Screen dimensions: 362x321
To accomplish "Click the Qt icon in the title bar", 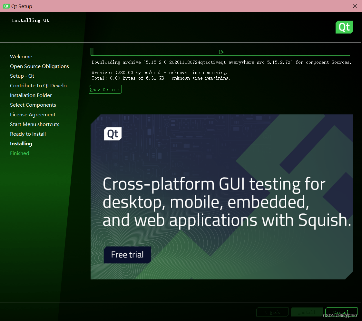I will click(x=6, y=6).
